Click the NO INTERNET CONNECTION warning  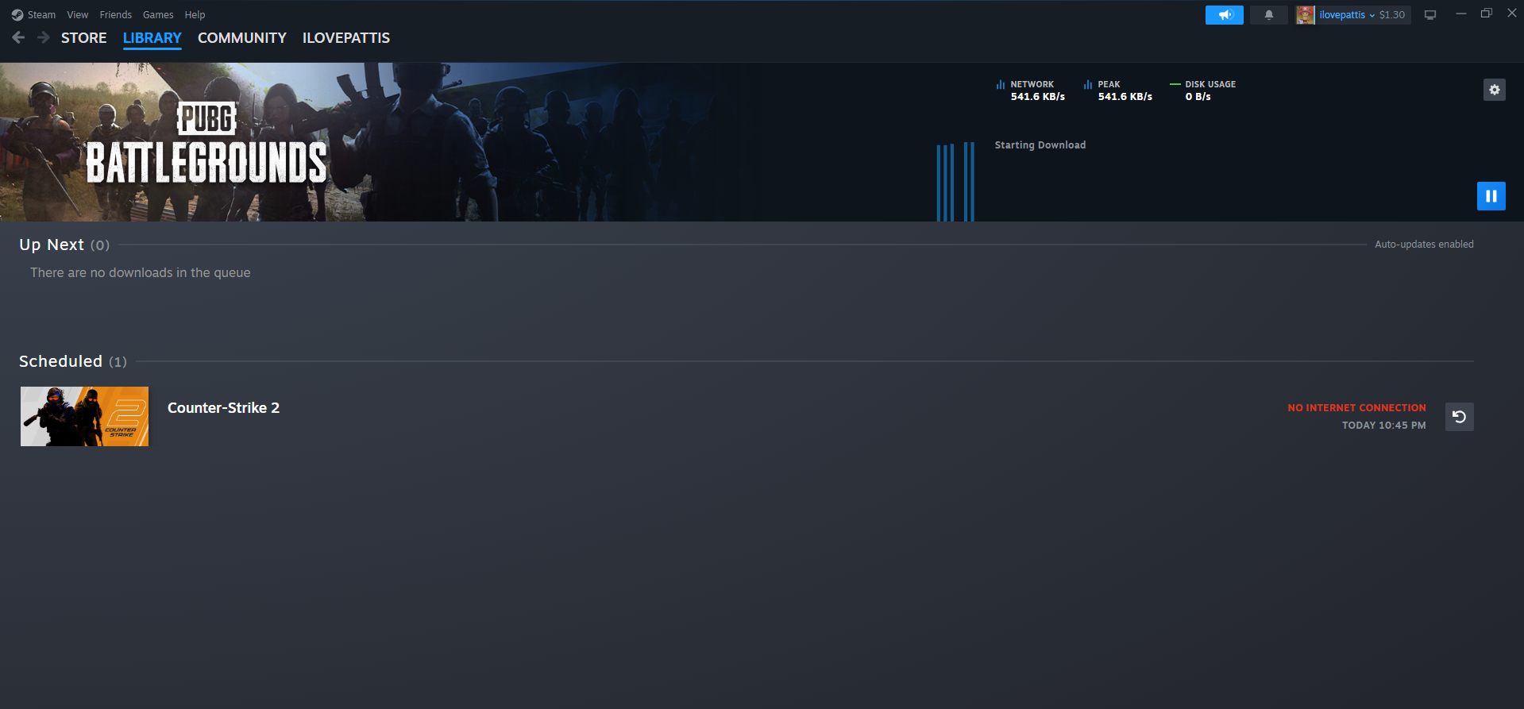point(1357,408)
